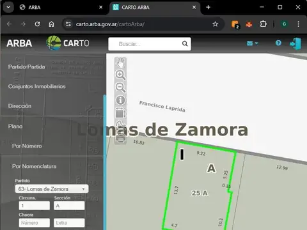307x230 pixels.
Task: Click the Chacra Letra input field
Action: (69, 223)
